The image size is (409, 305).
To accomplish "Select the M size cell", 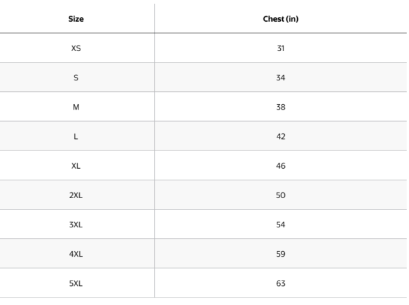I will (76, 107).
